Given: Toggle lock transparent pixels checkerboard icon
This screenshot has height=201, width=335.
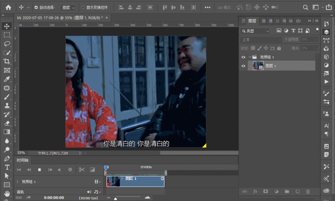Looking at the screenshot, I should point(253,48).
